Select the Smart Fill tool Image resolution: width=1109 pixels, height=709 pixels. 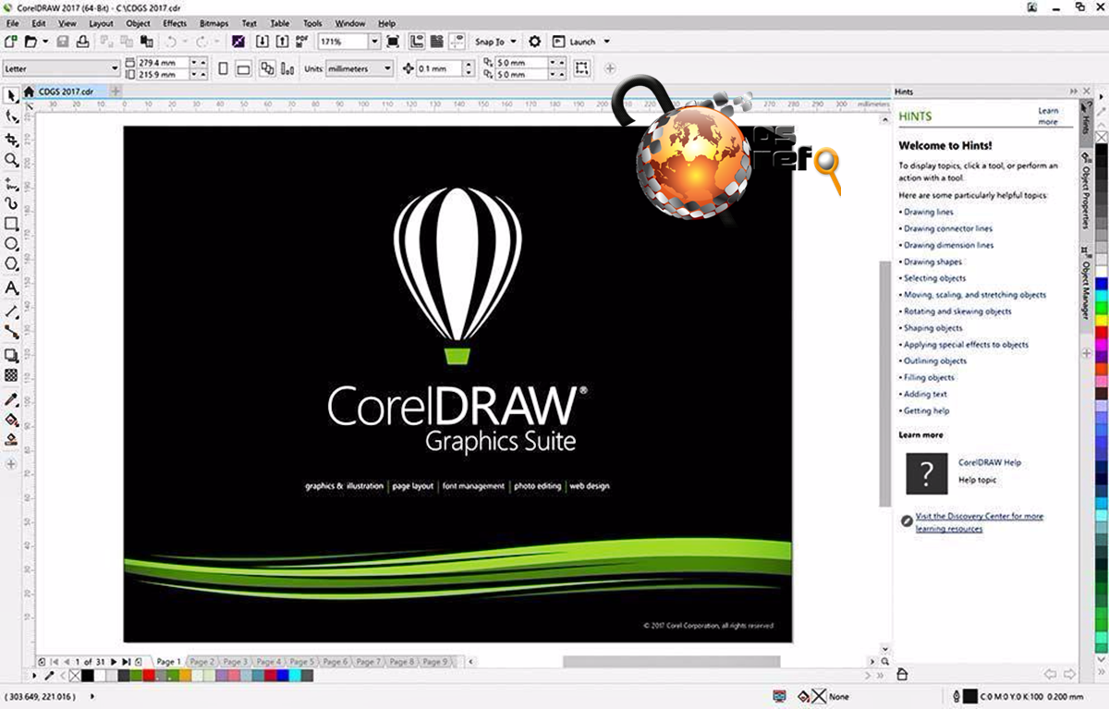(x=11, y=440)
